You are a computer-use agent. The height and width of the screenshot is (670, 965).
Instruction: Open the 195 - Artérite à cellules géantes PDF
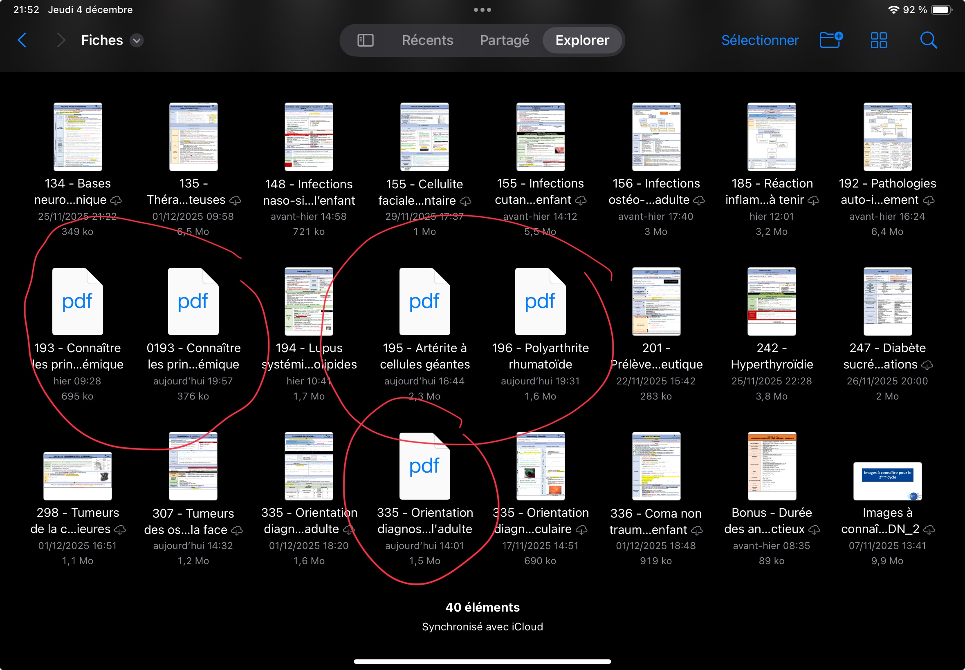pyautogui.click(x=424, y=301)
